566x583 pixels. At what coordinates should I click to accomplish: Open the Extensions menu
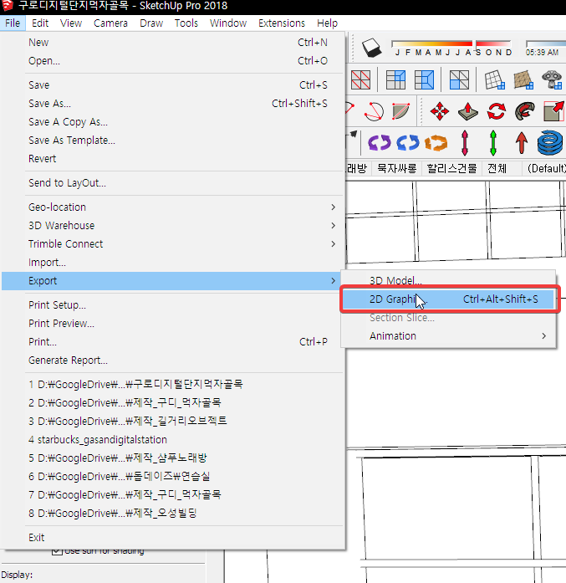tap(282, 23)
